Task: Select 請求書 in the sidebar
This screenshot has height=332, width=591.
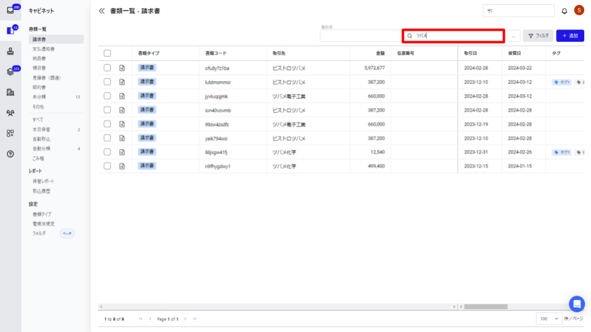Action: (56, 39)
